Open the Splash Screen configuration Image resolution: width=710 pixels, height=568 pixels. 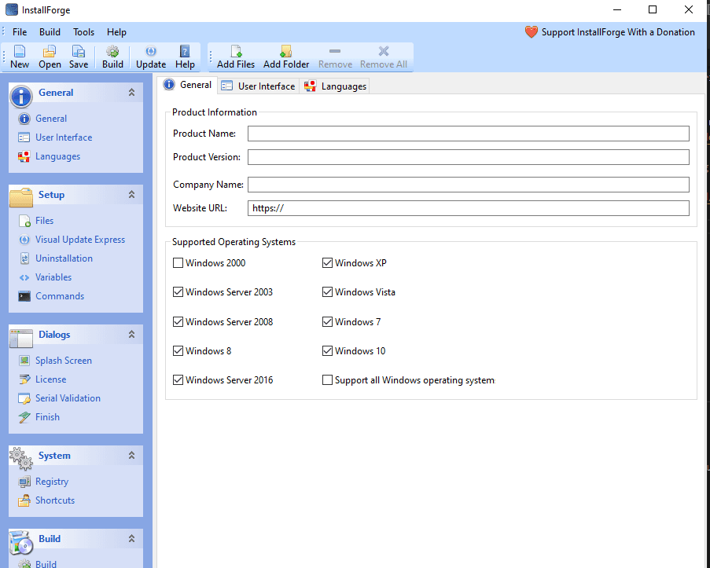(64, 360)
